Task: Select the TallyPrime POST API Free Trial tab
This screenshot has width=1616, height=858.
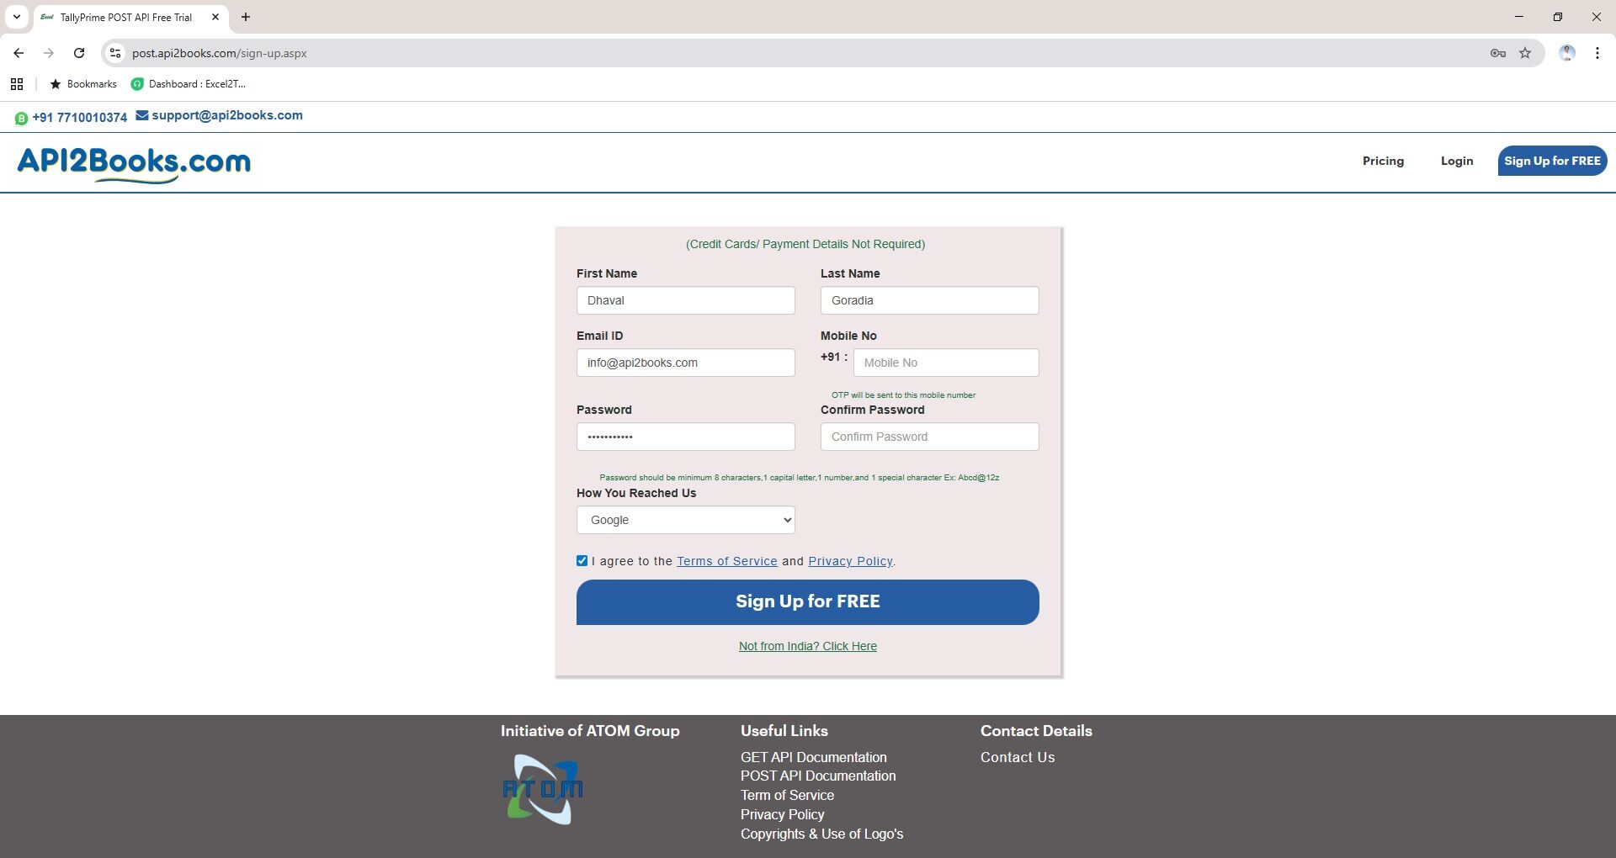Action: [x=126, y=17]
